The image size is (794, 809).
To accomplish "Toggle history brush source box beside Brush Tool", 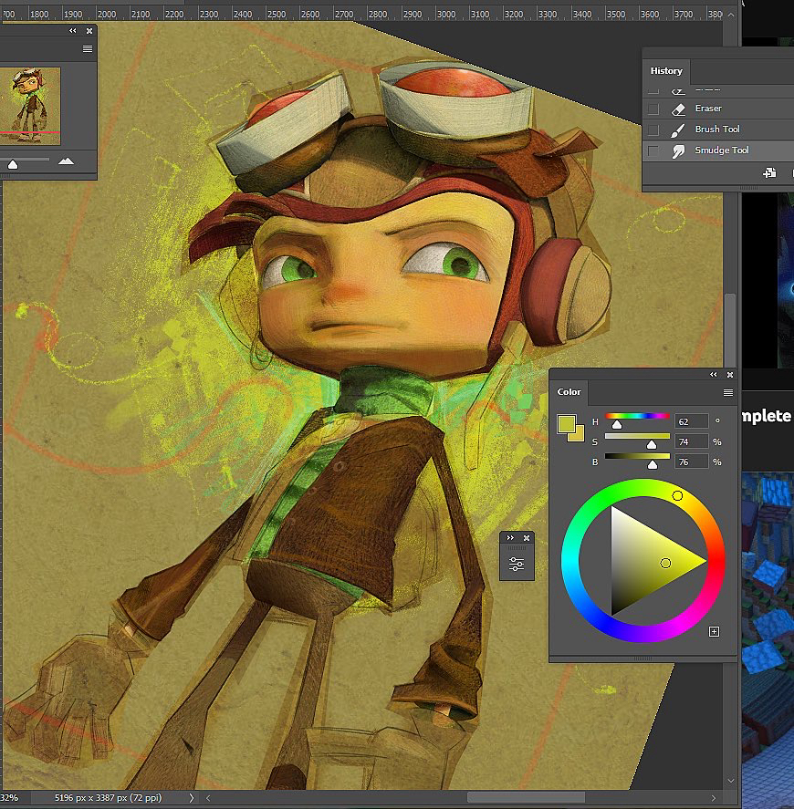I will point(653,130).
